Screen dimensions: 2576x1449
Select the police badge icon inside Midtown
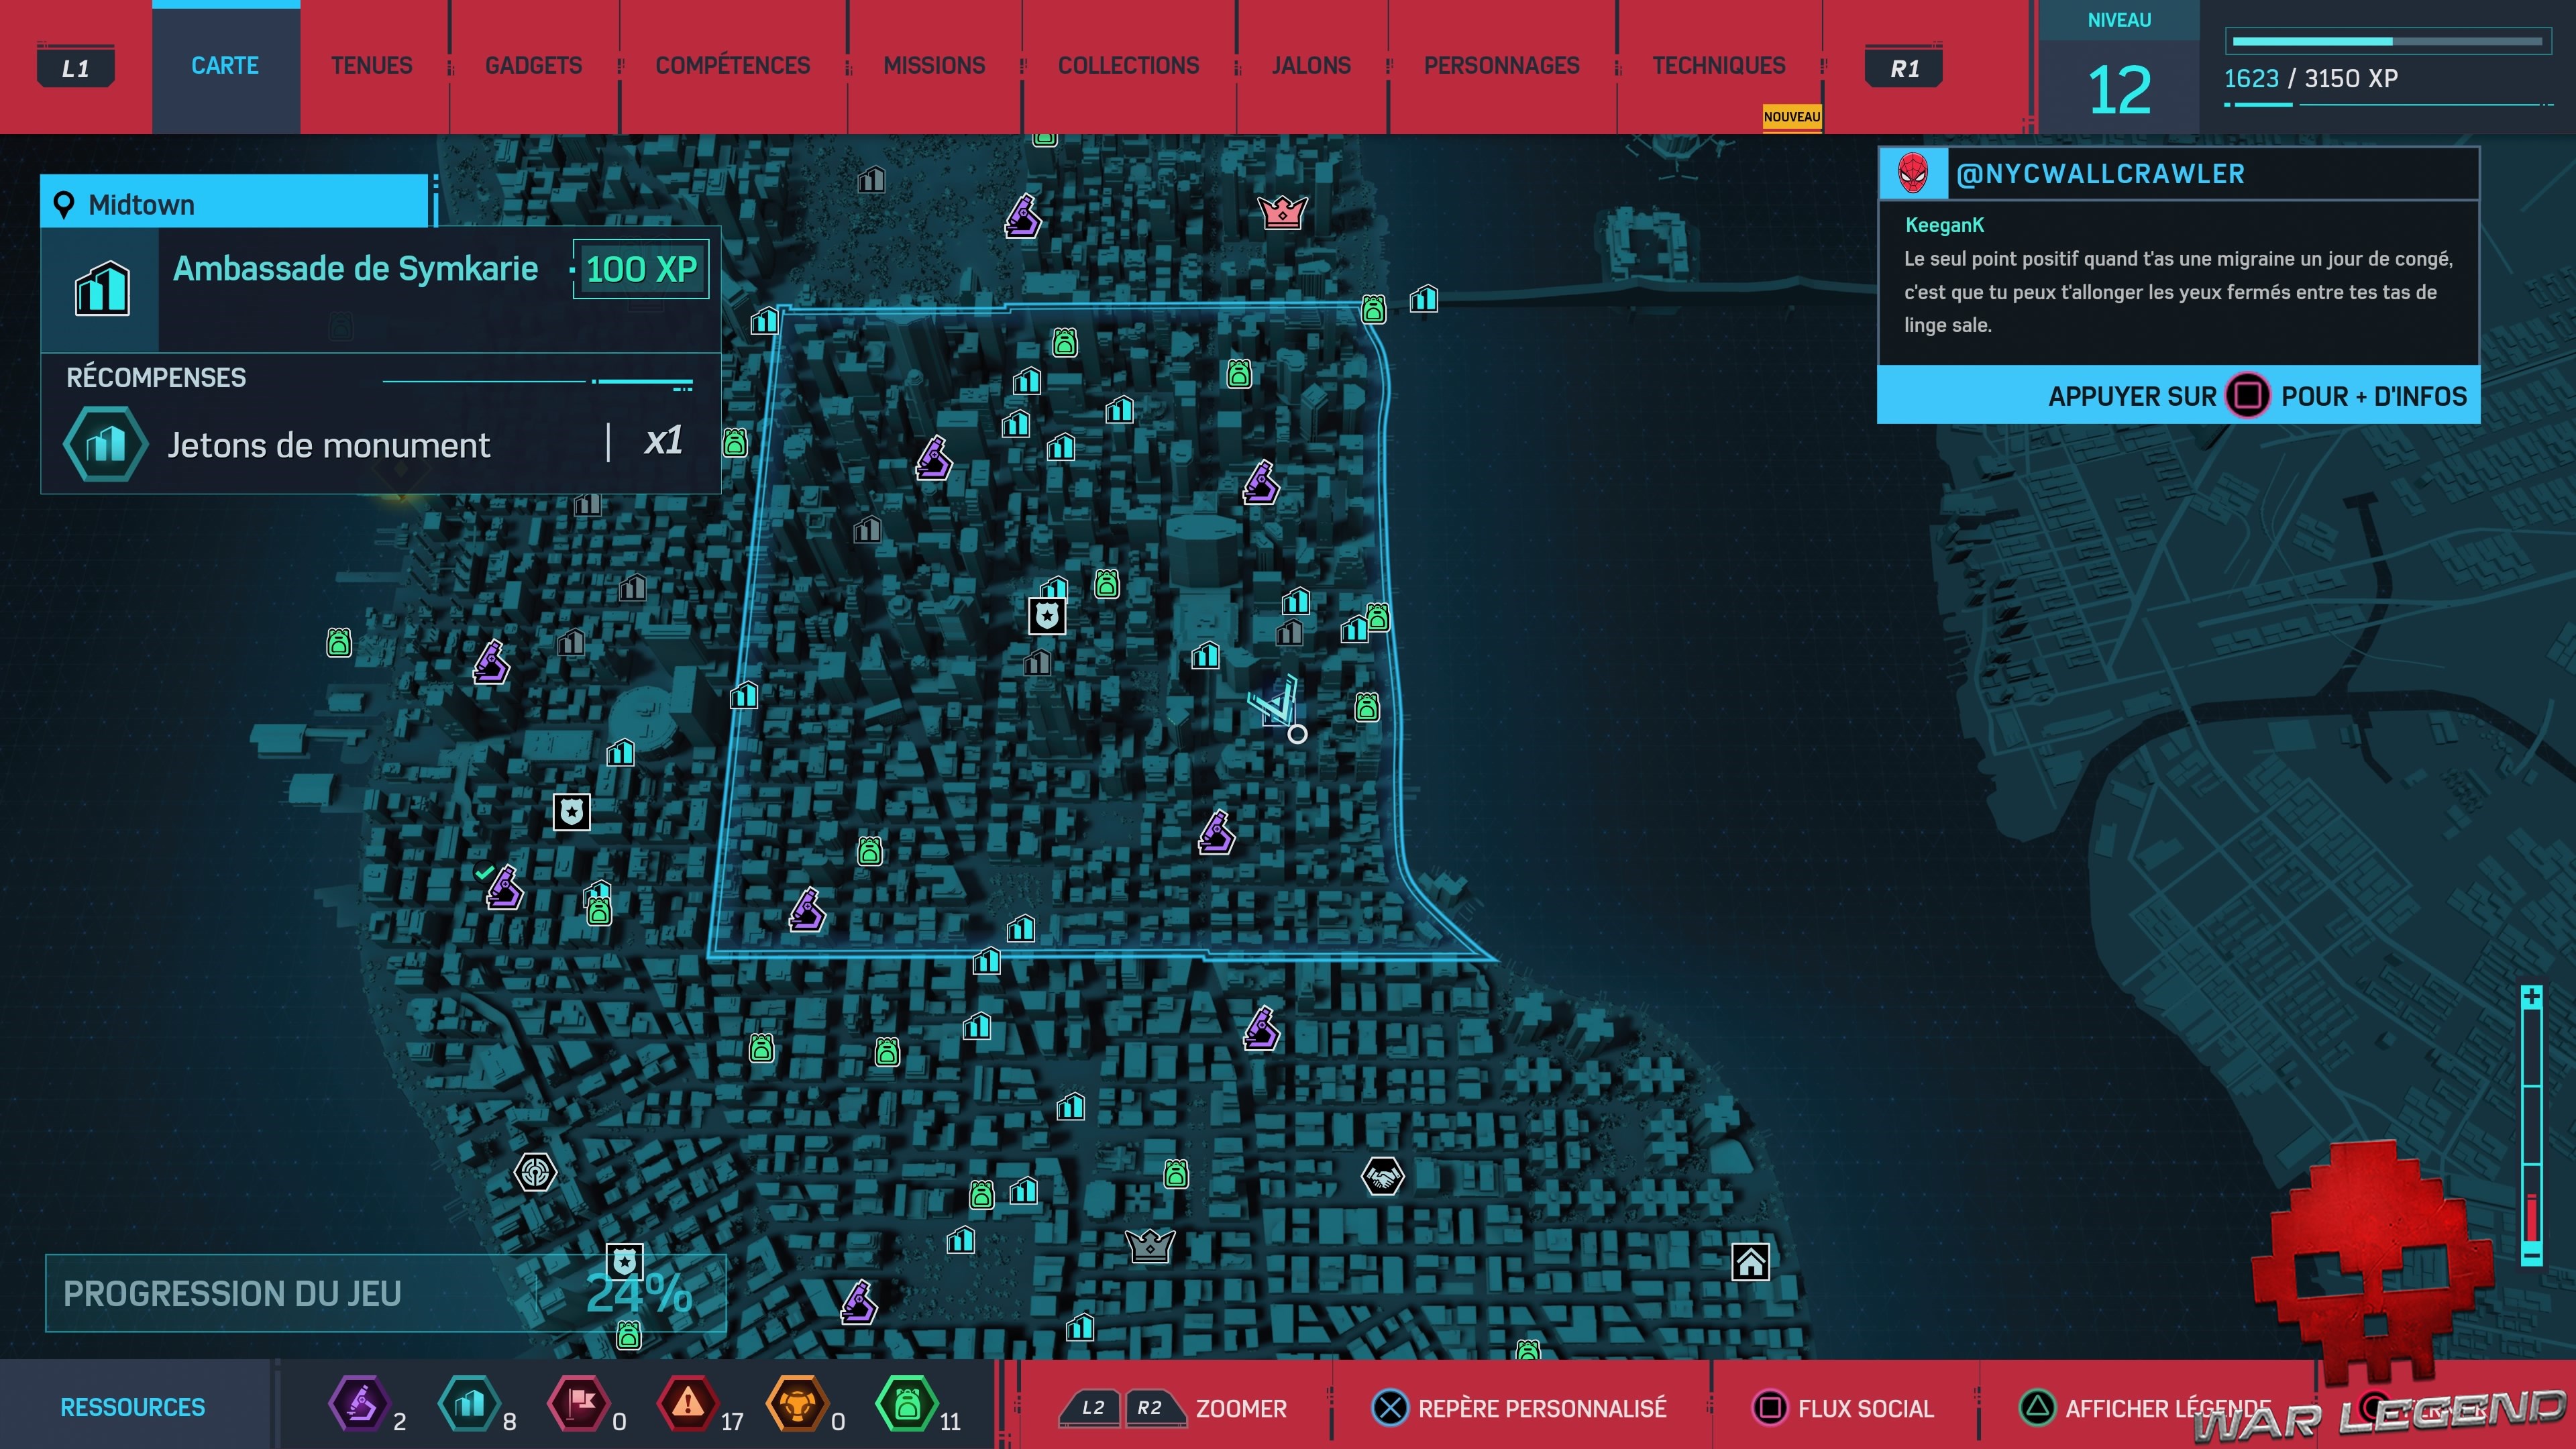click(1047, 616)
